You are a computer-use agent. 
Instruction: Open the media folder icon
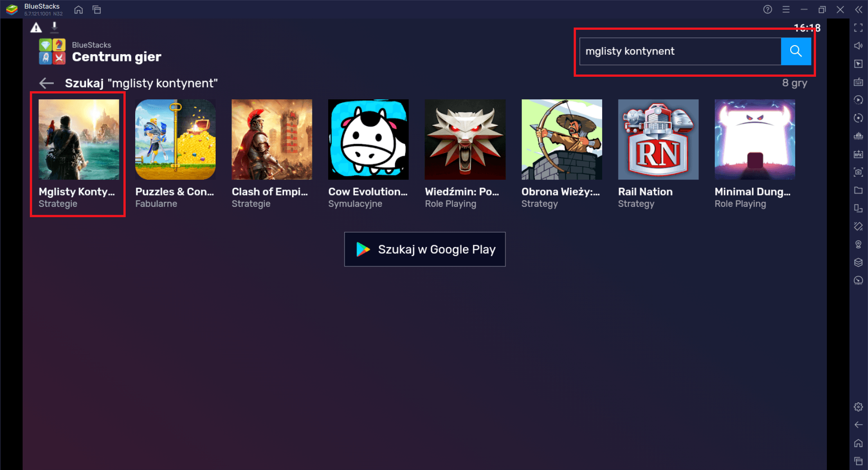tap(858, 190)
